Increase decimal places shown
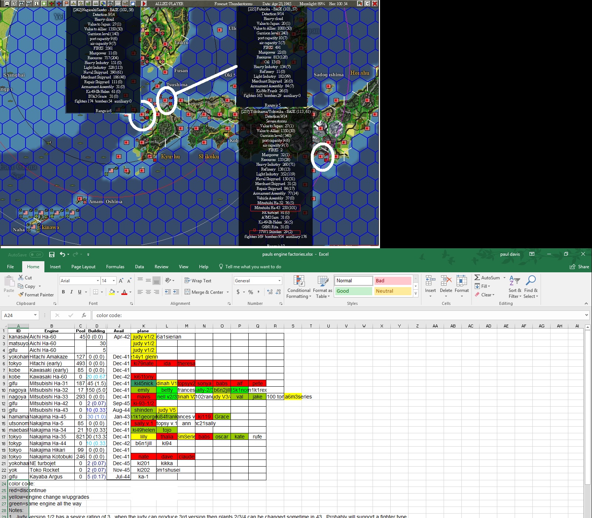 [270, 292]
